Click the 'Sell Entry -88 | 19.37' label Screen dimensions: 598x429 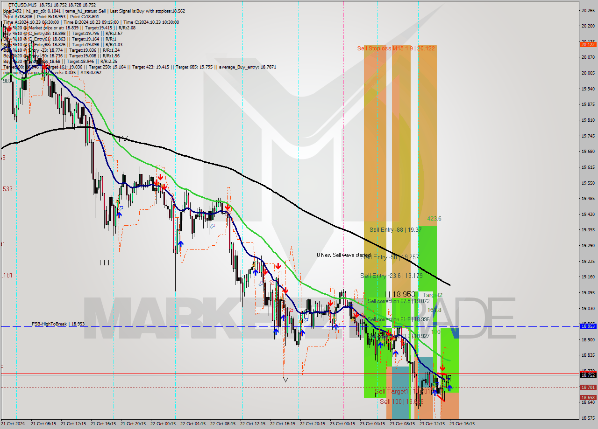click(396, 229)
